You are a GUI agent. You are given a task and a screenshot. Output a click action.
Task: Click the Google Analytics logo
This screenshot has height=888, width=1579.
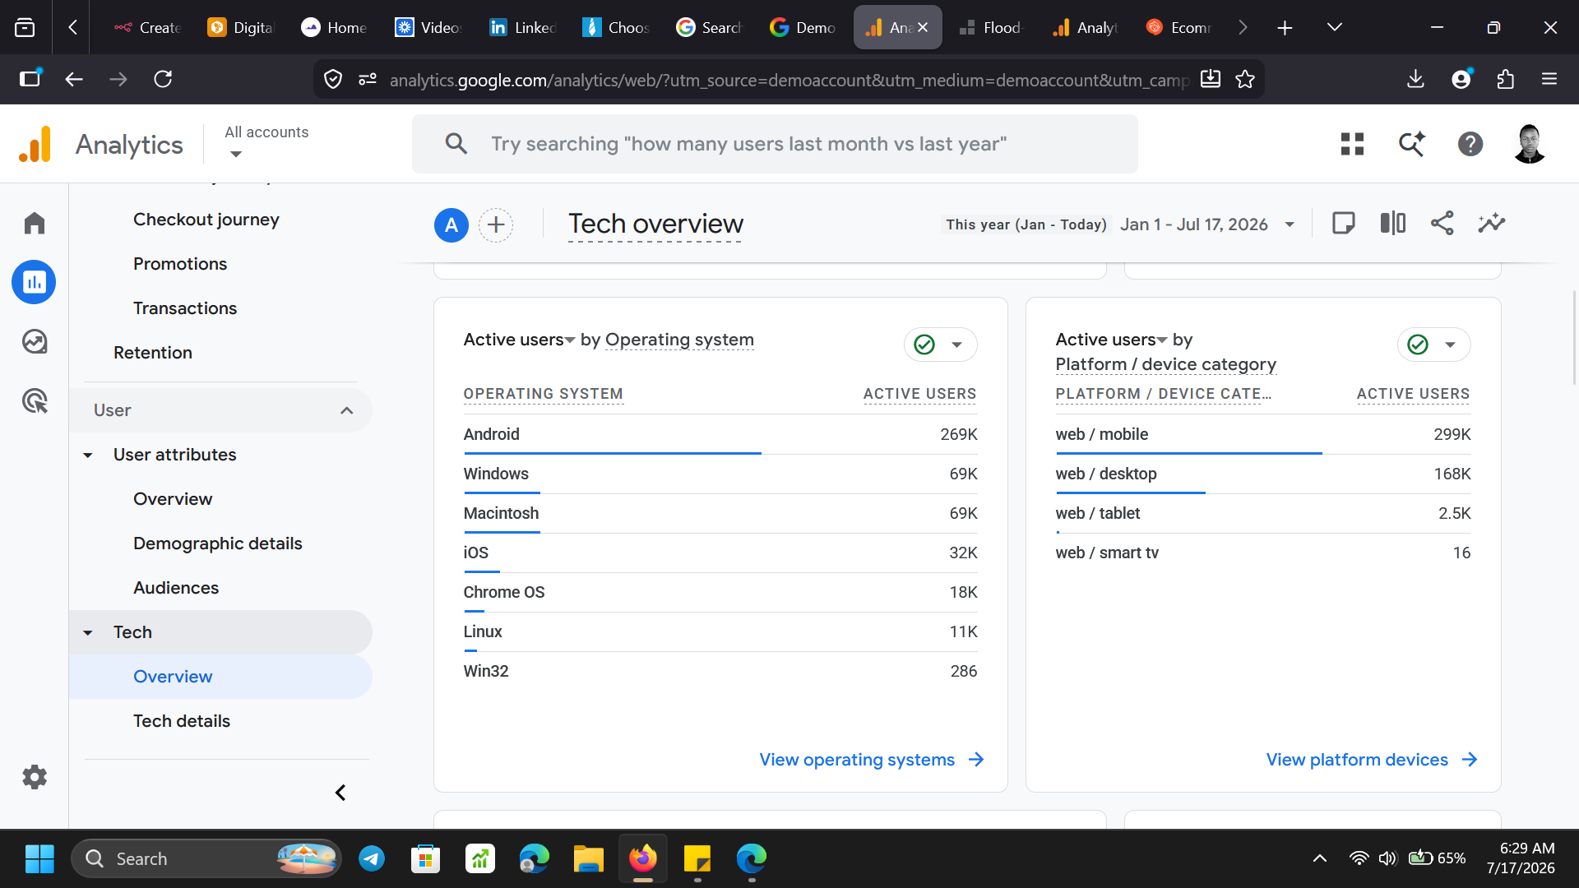click(x=35, y=144)
